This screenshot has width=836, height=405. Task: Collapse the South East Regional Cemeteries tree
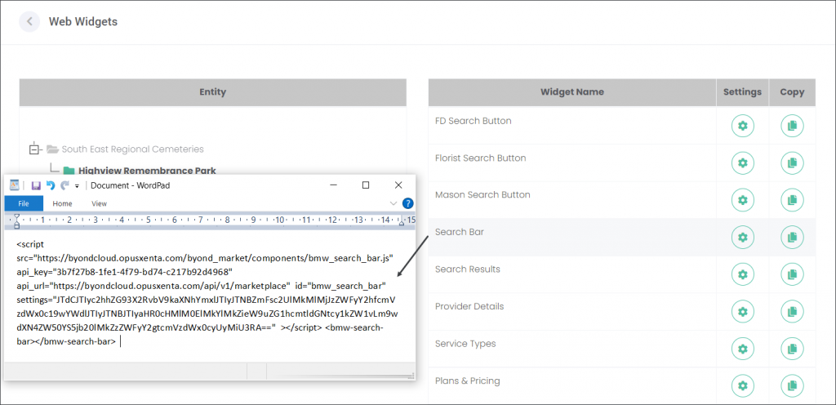pyautogui.click(x=34, y=149)
